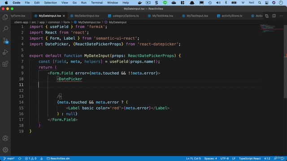Open the battery status menu
Viewport: 287px width, 161px height.
234,3
